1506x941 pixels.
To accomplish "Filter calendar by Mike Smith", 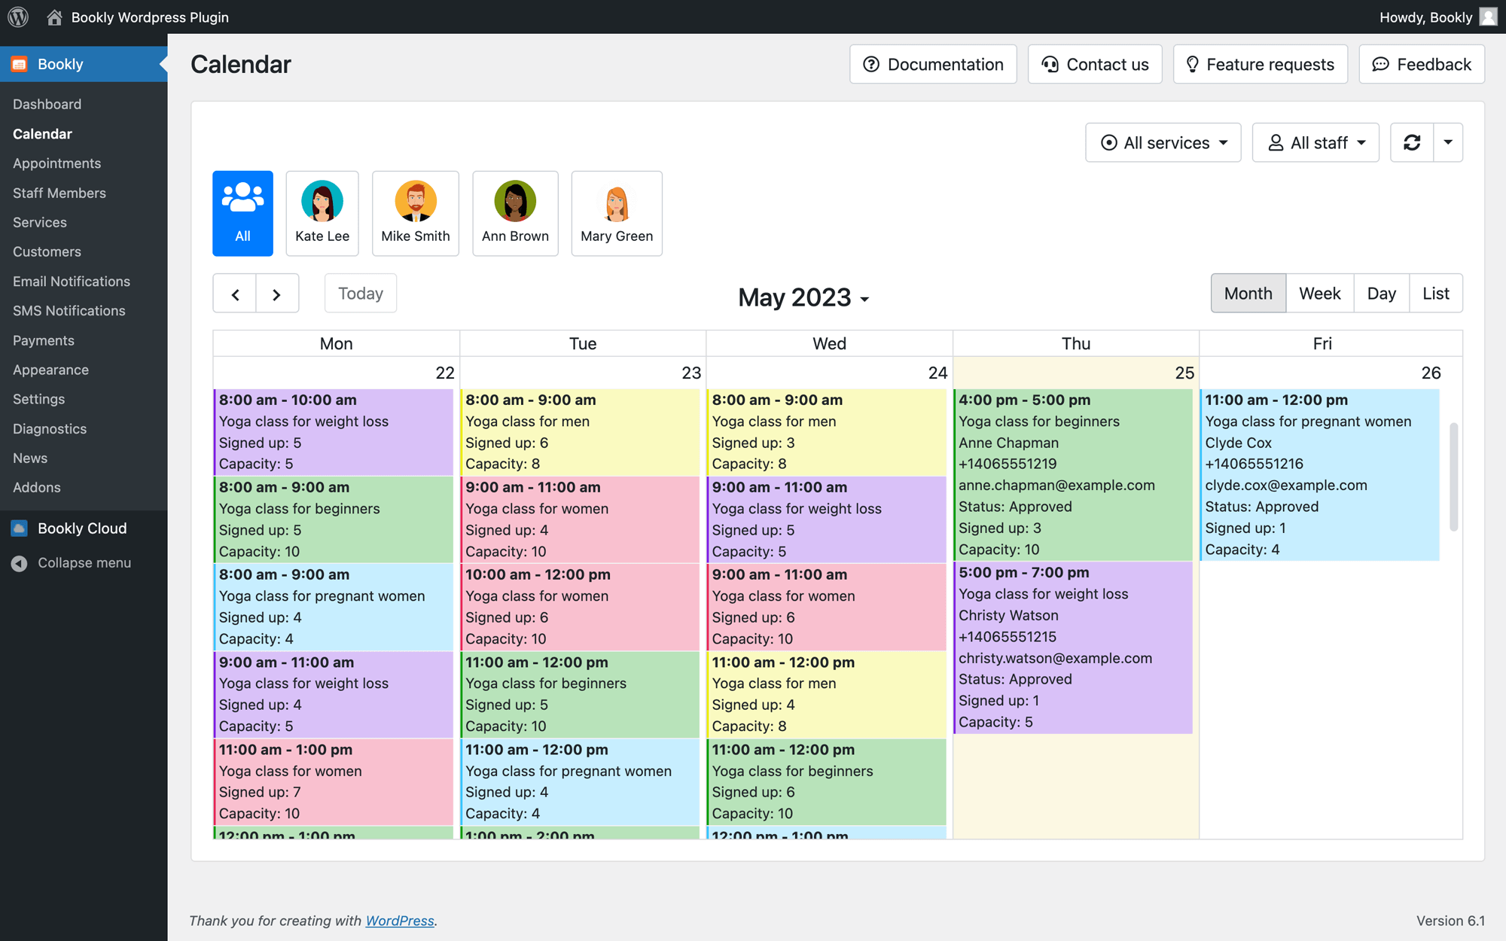I will (416, 213).
